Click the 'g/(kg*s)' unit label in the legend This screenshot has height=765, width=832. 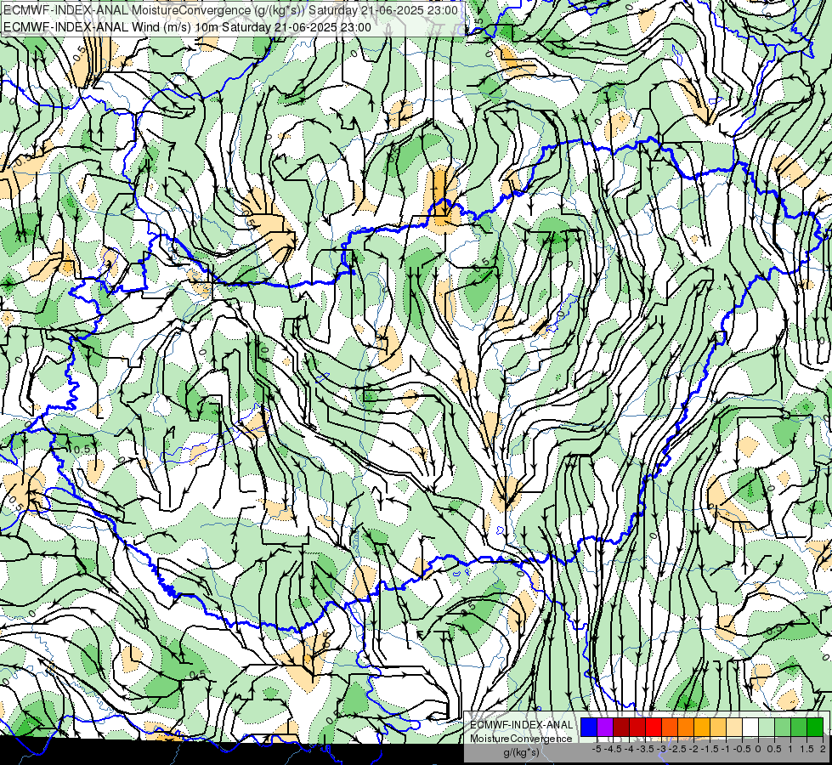(x=521, y=752)
